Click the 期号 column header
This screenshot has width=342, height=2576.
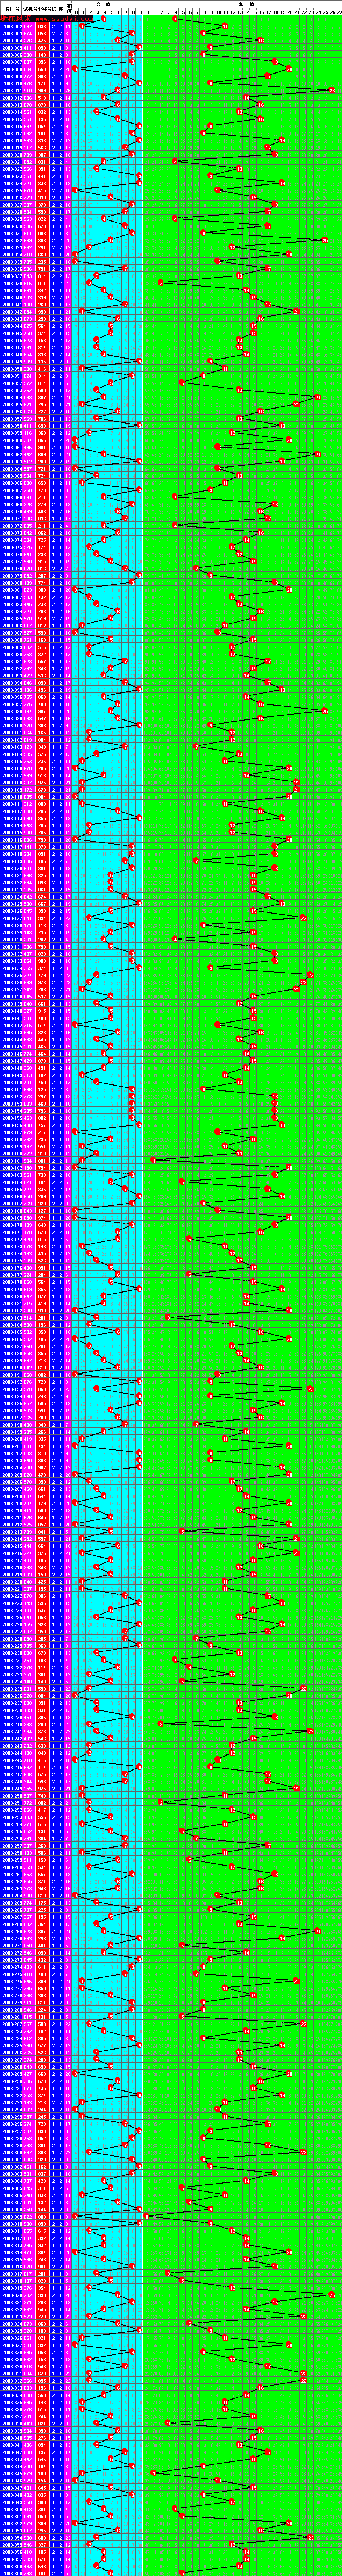click(11, 8)
